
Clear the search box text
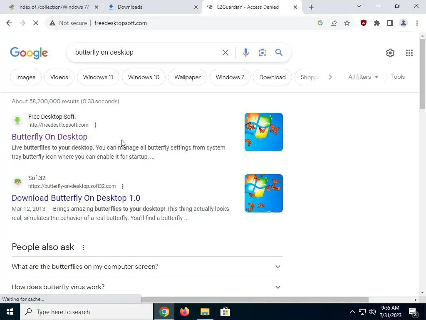pos(225,52)
